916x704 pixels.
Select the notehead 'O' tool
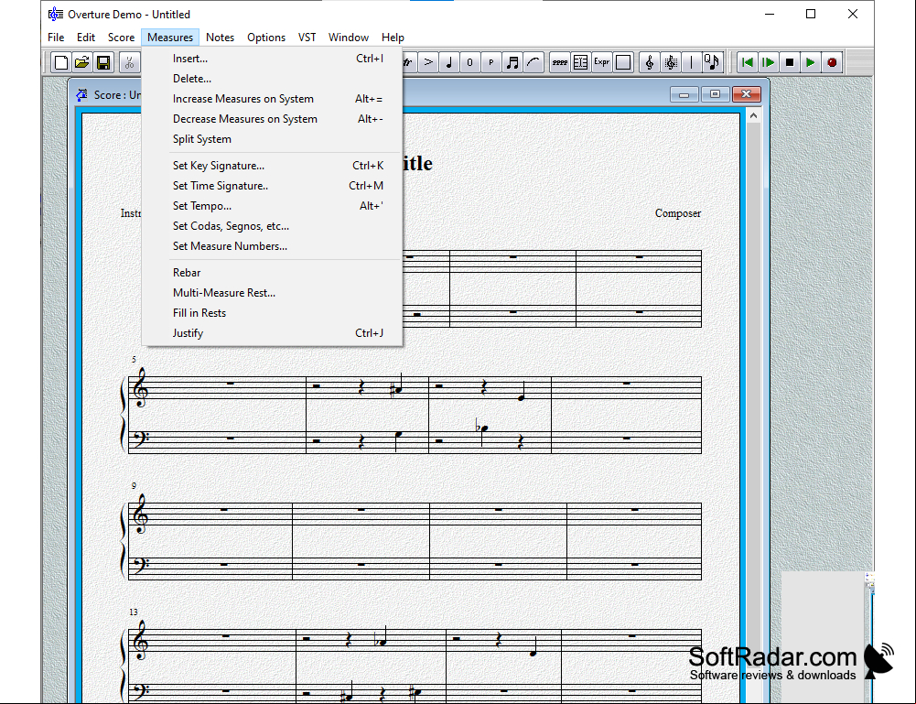click(x=470, y=62)
